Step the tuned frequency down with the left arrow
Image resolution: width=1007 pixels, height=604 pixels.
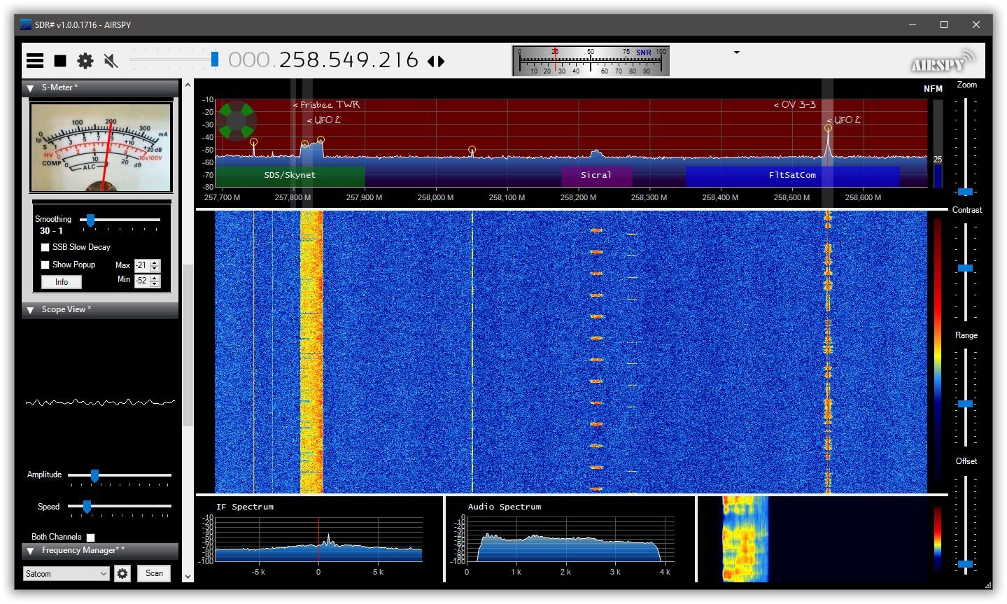pyautogui.click(x=431, y=61)
